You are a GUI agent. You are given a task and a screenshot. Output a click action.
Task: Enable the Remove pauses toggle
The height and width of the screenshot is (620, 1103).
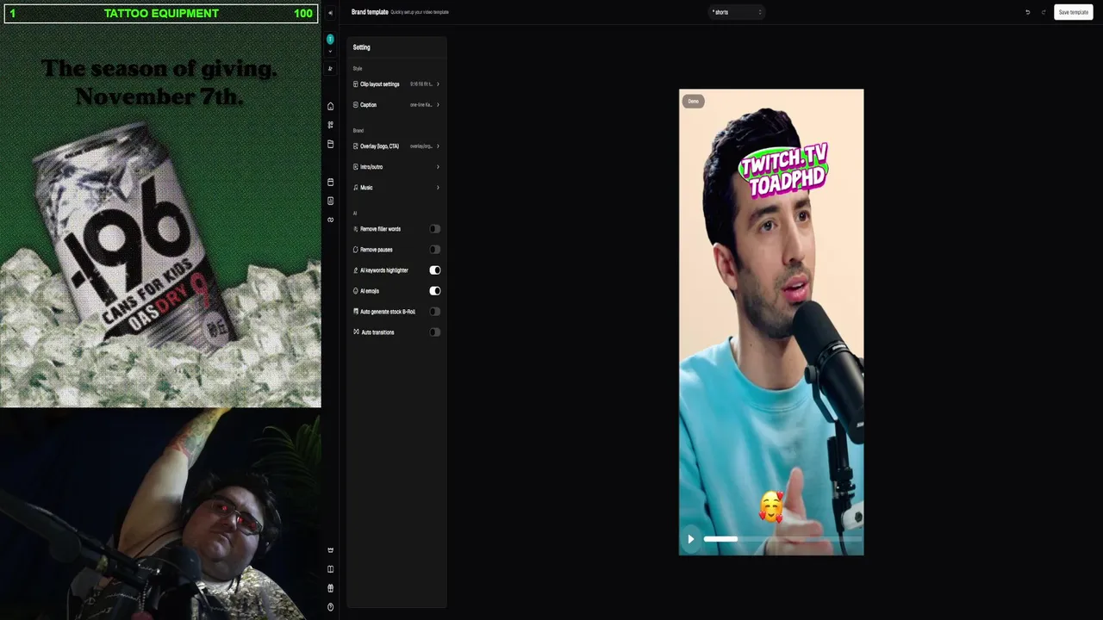pos(435,250)
